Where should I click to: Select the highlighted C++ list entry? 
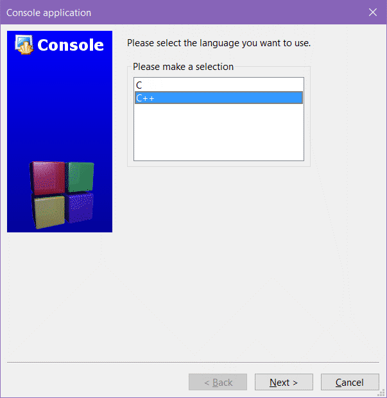tap(218, 98)
